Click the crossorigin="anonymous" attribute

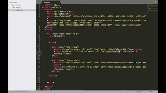pyautogui.click(x=127, y=25)
